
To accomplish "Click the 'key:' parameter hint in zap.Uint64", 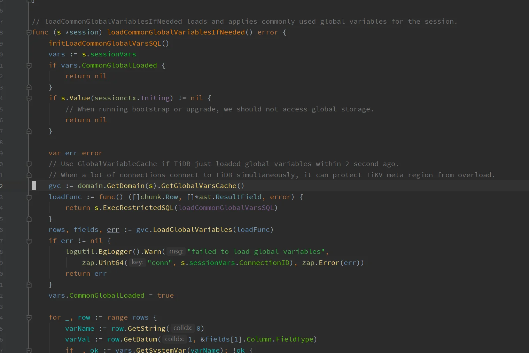I will 138,262.
